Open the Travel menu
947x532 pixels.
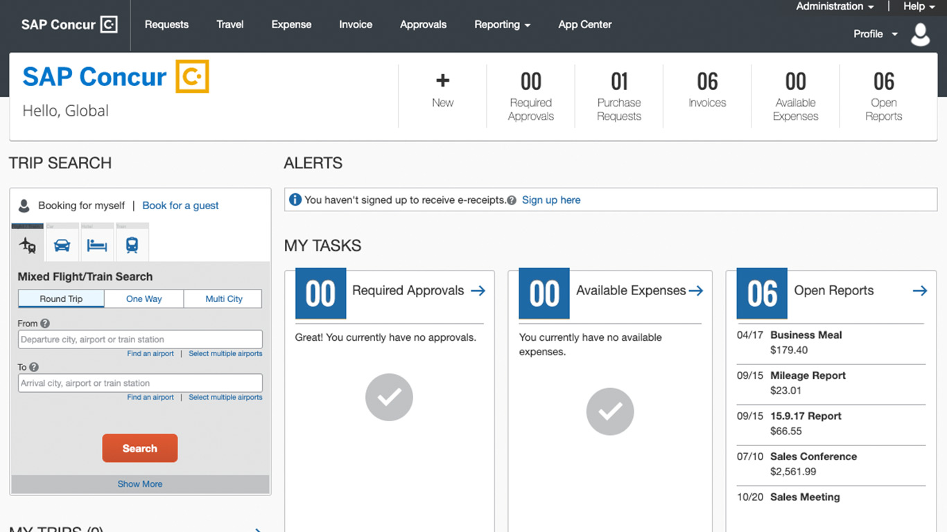(230, 25)
